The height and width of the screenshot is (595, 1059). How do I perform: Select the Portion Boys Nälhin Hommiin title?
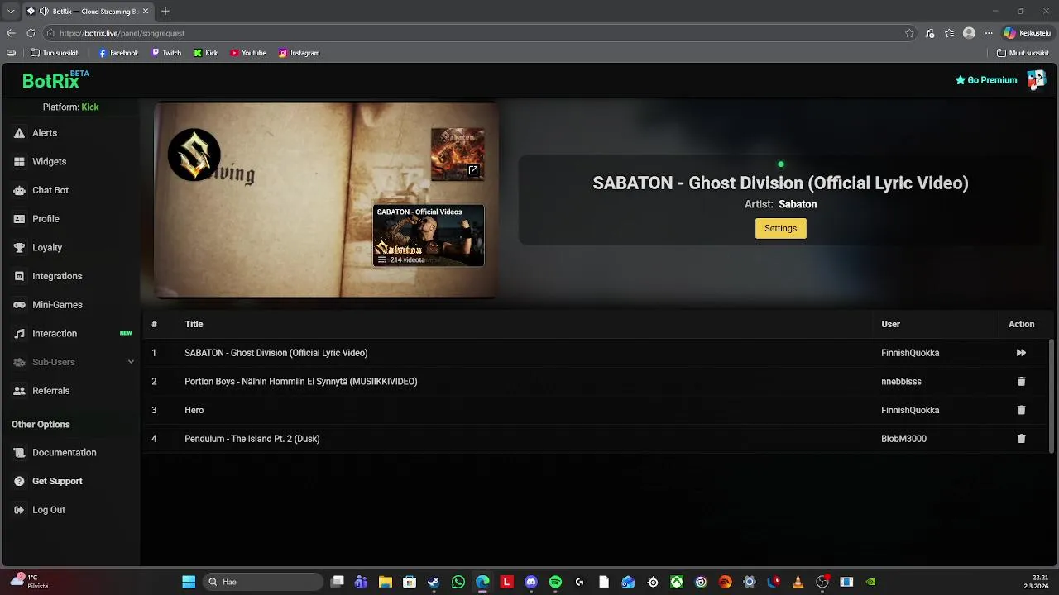[x=300, y=382]
